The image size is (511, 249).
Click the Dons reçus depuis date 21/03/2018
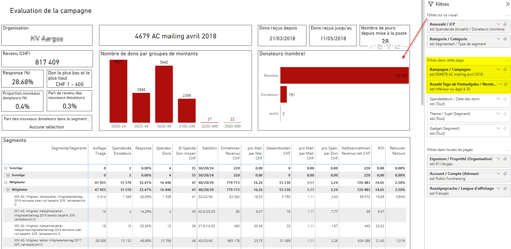pyautogui.click(x=282, y=38)
